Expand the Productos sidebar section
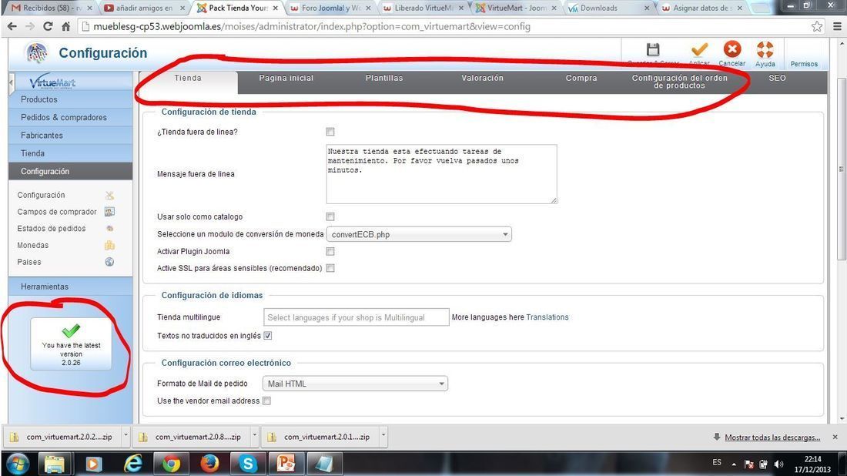 click(70, 99)
